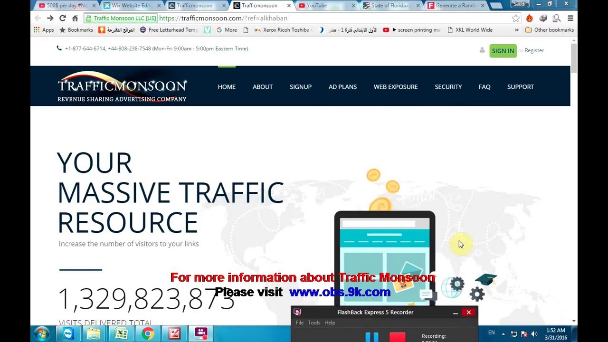Open Help menu in FlashBack Recorder
This screenshot has width=608, height=342.
(x=330, y=323)
